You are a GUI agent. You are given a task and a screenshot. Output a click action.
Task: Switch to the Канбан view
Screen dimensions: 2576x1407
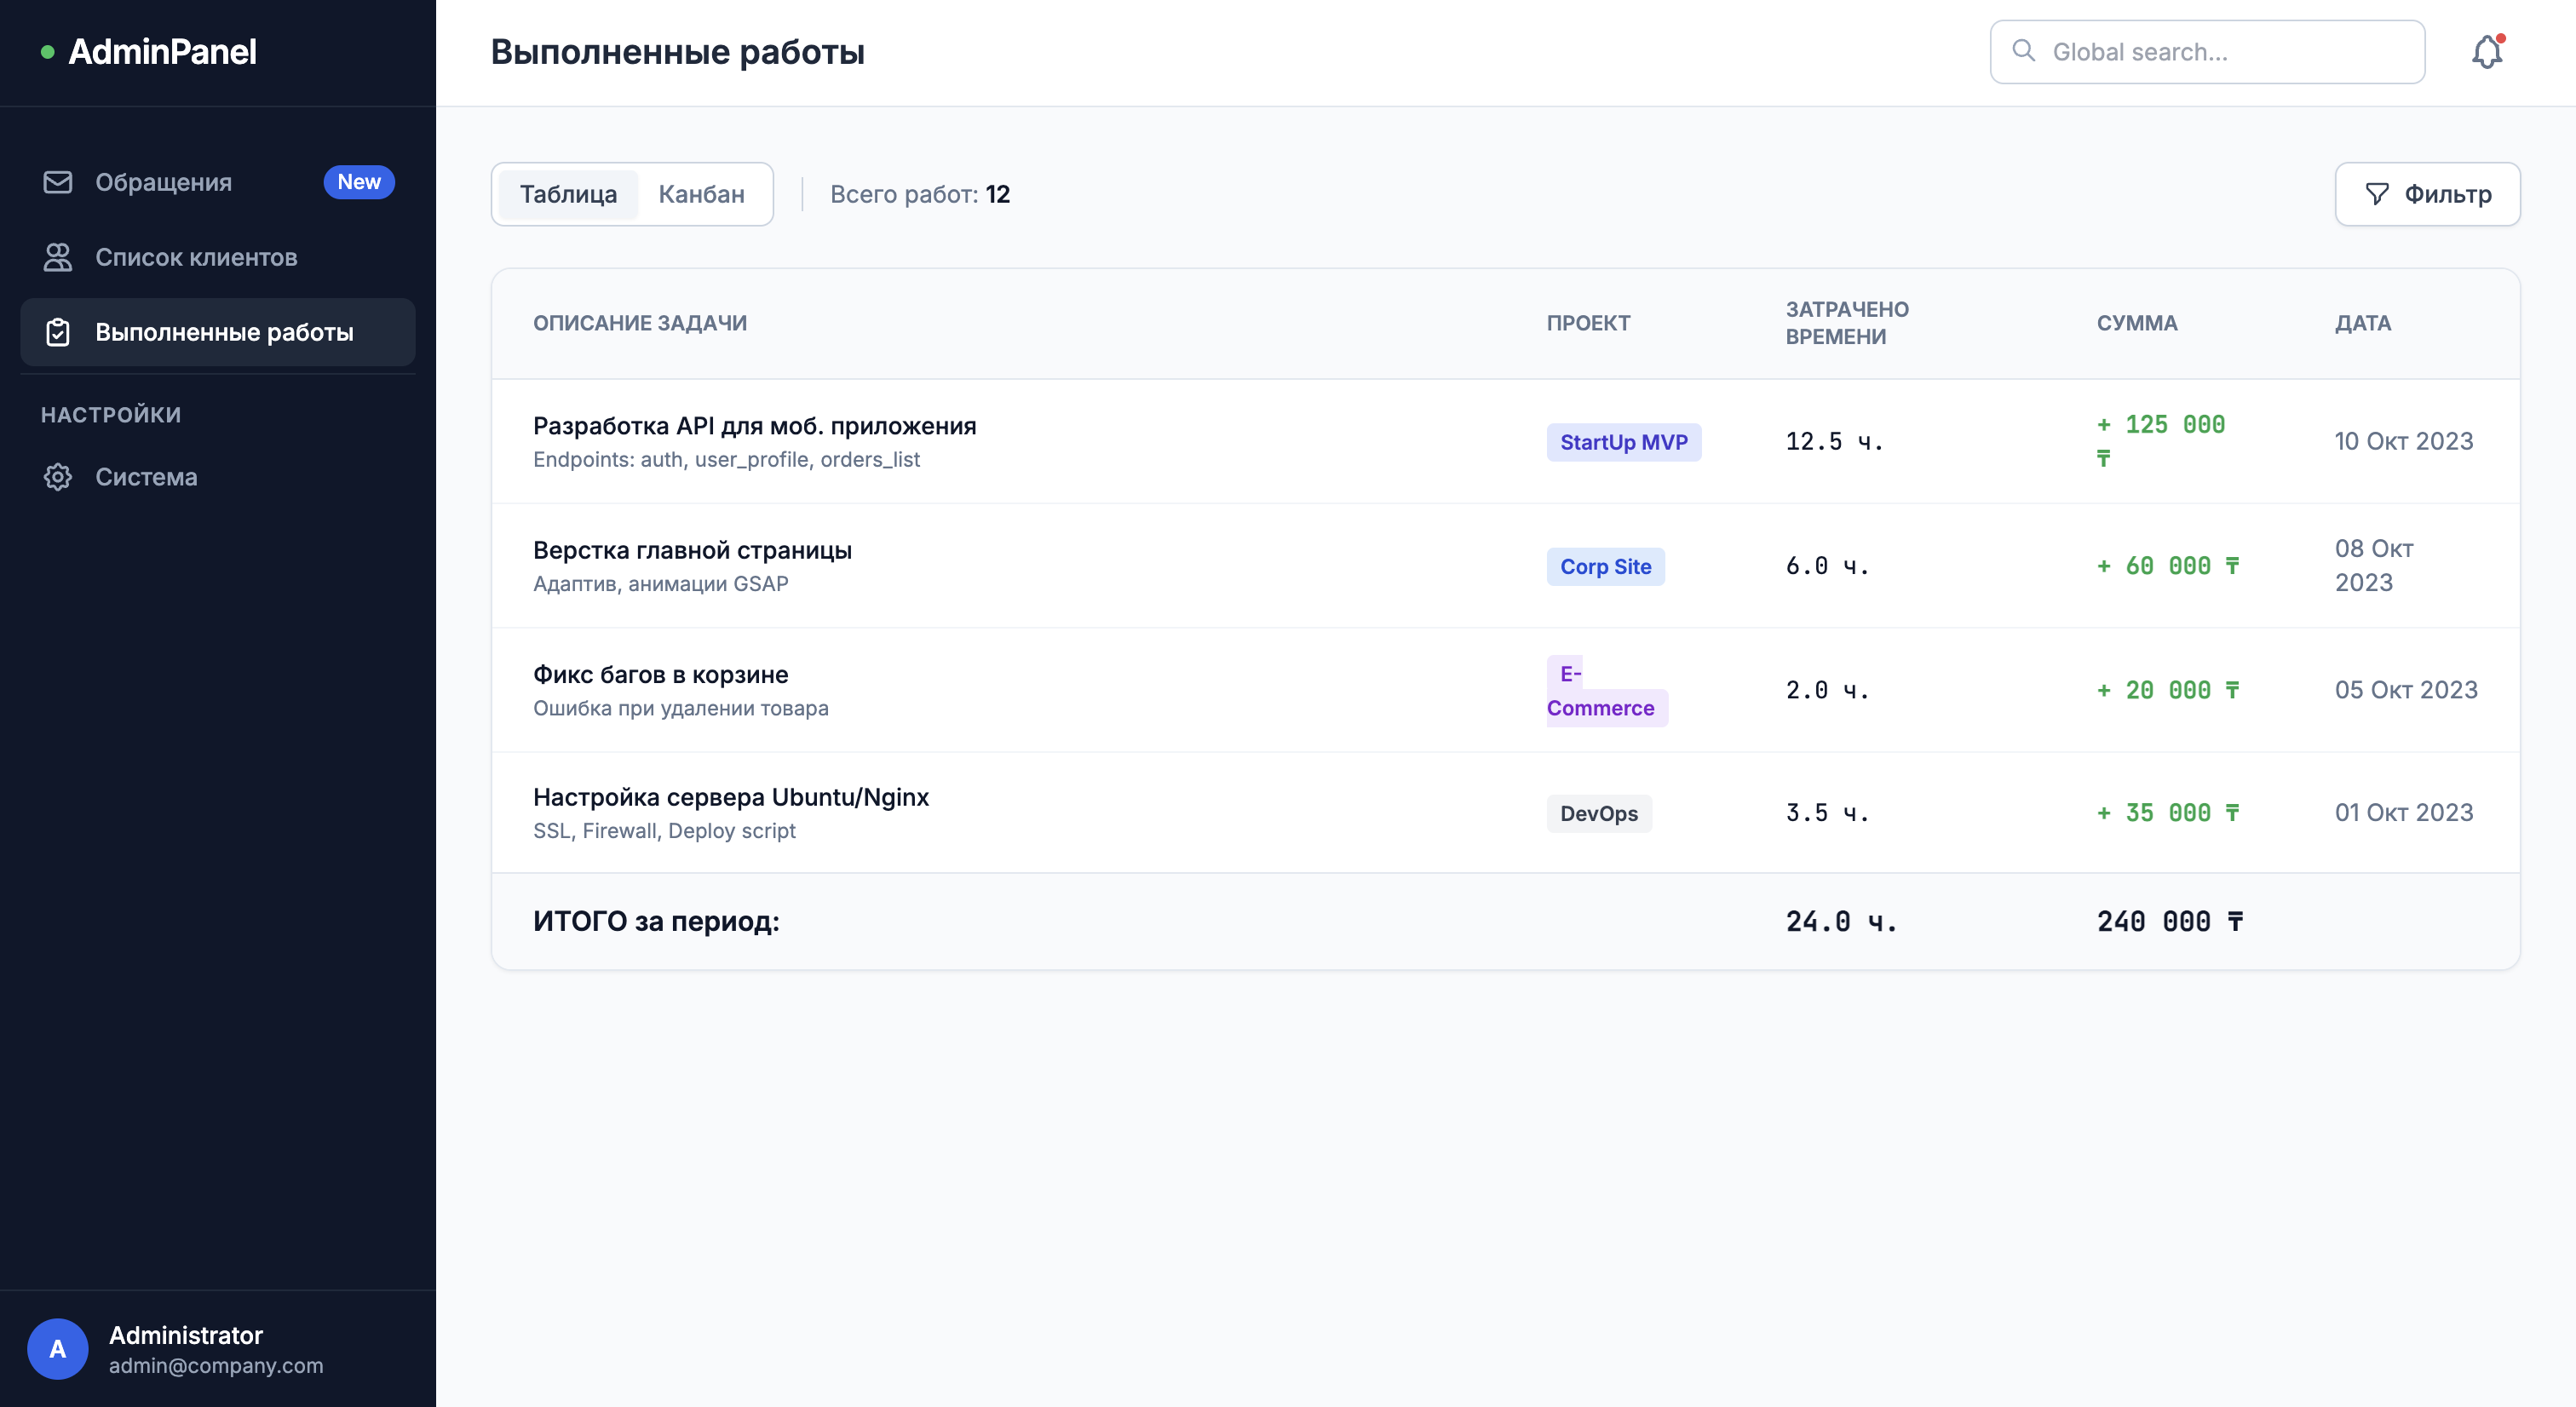(701, 194)
